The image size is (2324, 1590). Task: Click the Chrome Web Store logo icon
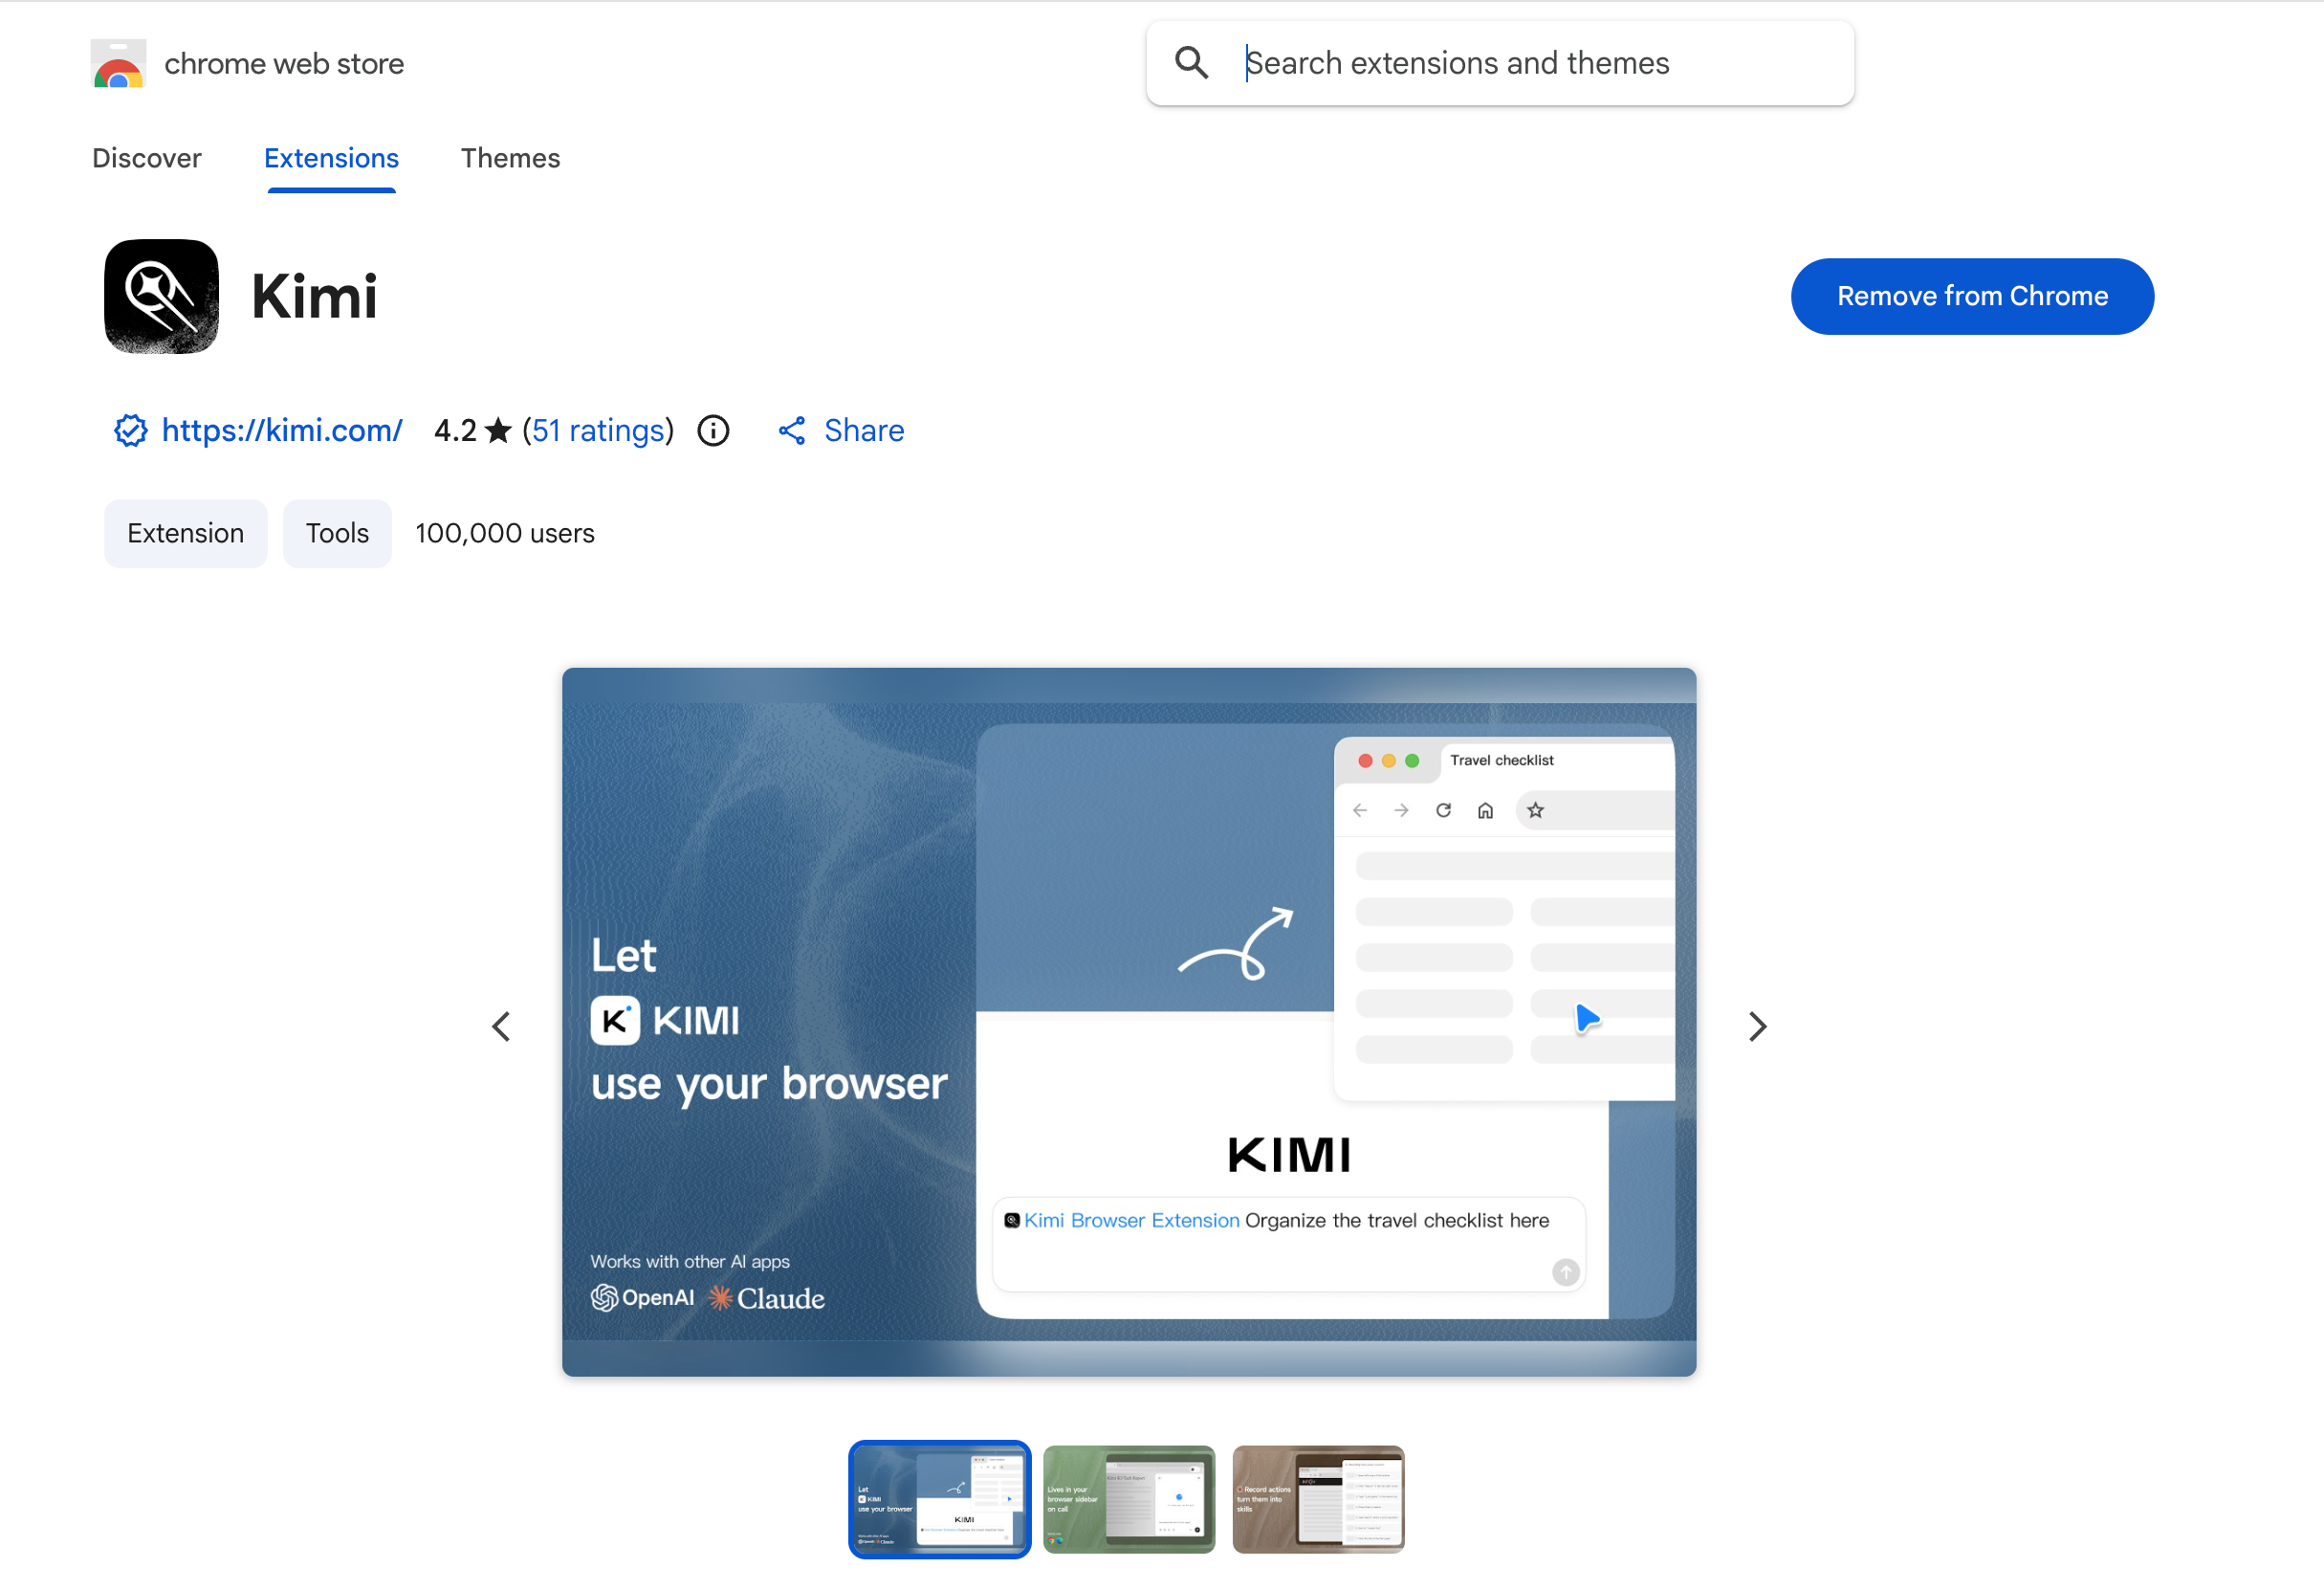118,63
